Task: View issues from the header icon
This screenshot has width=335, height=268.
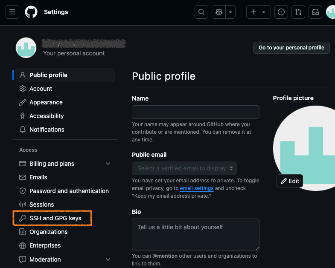Action: (x=281, y=12)
